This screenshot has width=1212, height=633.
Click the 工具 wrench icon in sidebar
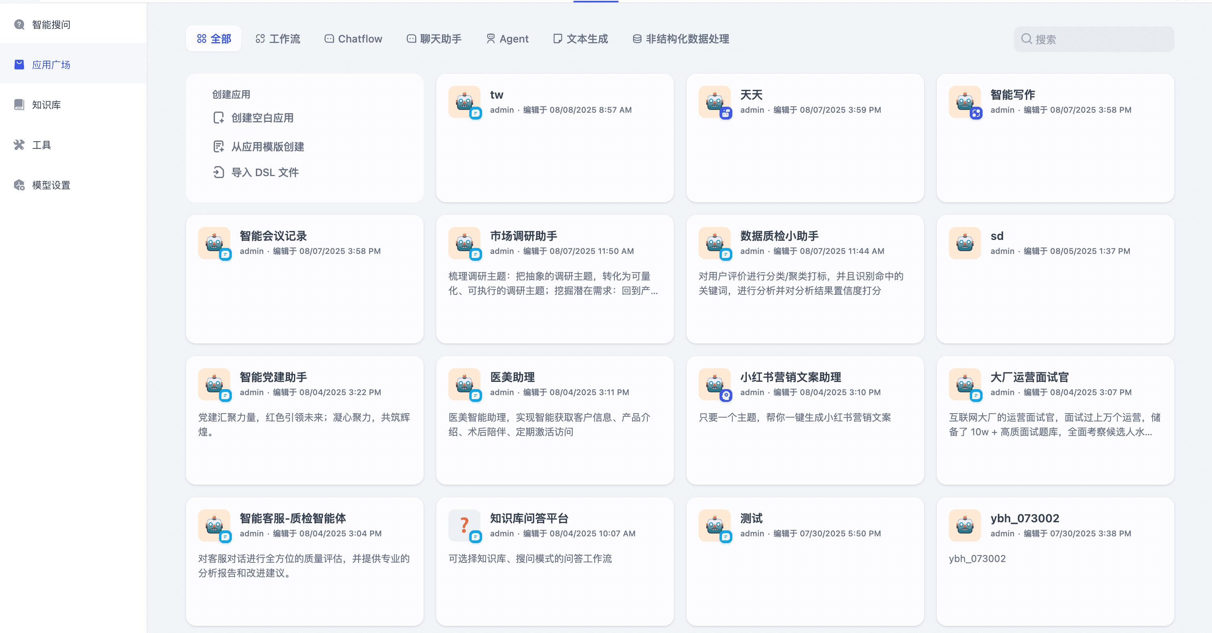point(19,145)
